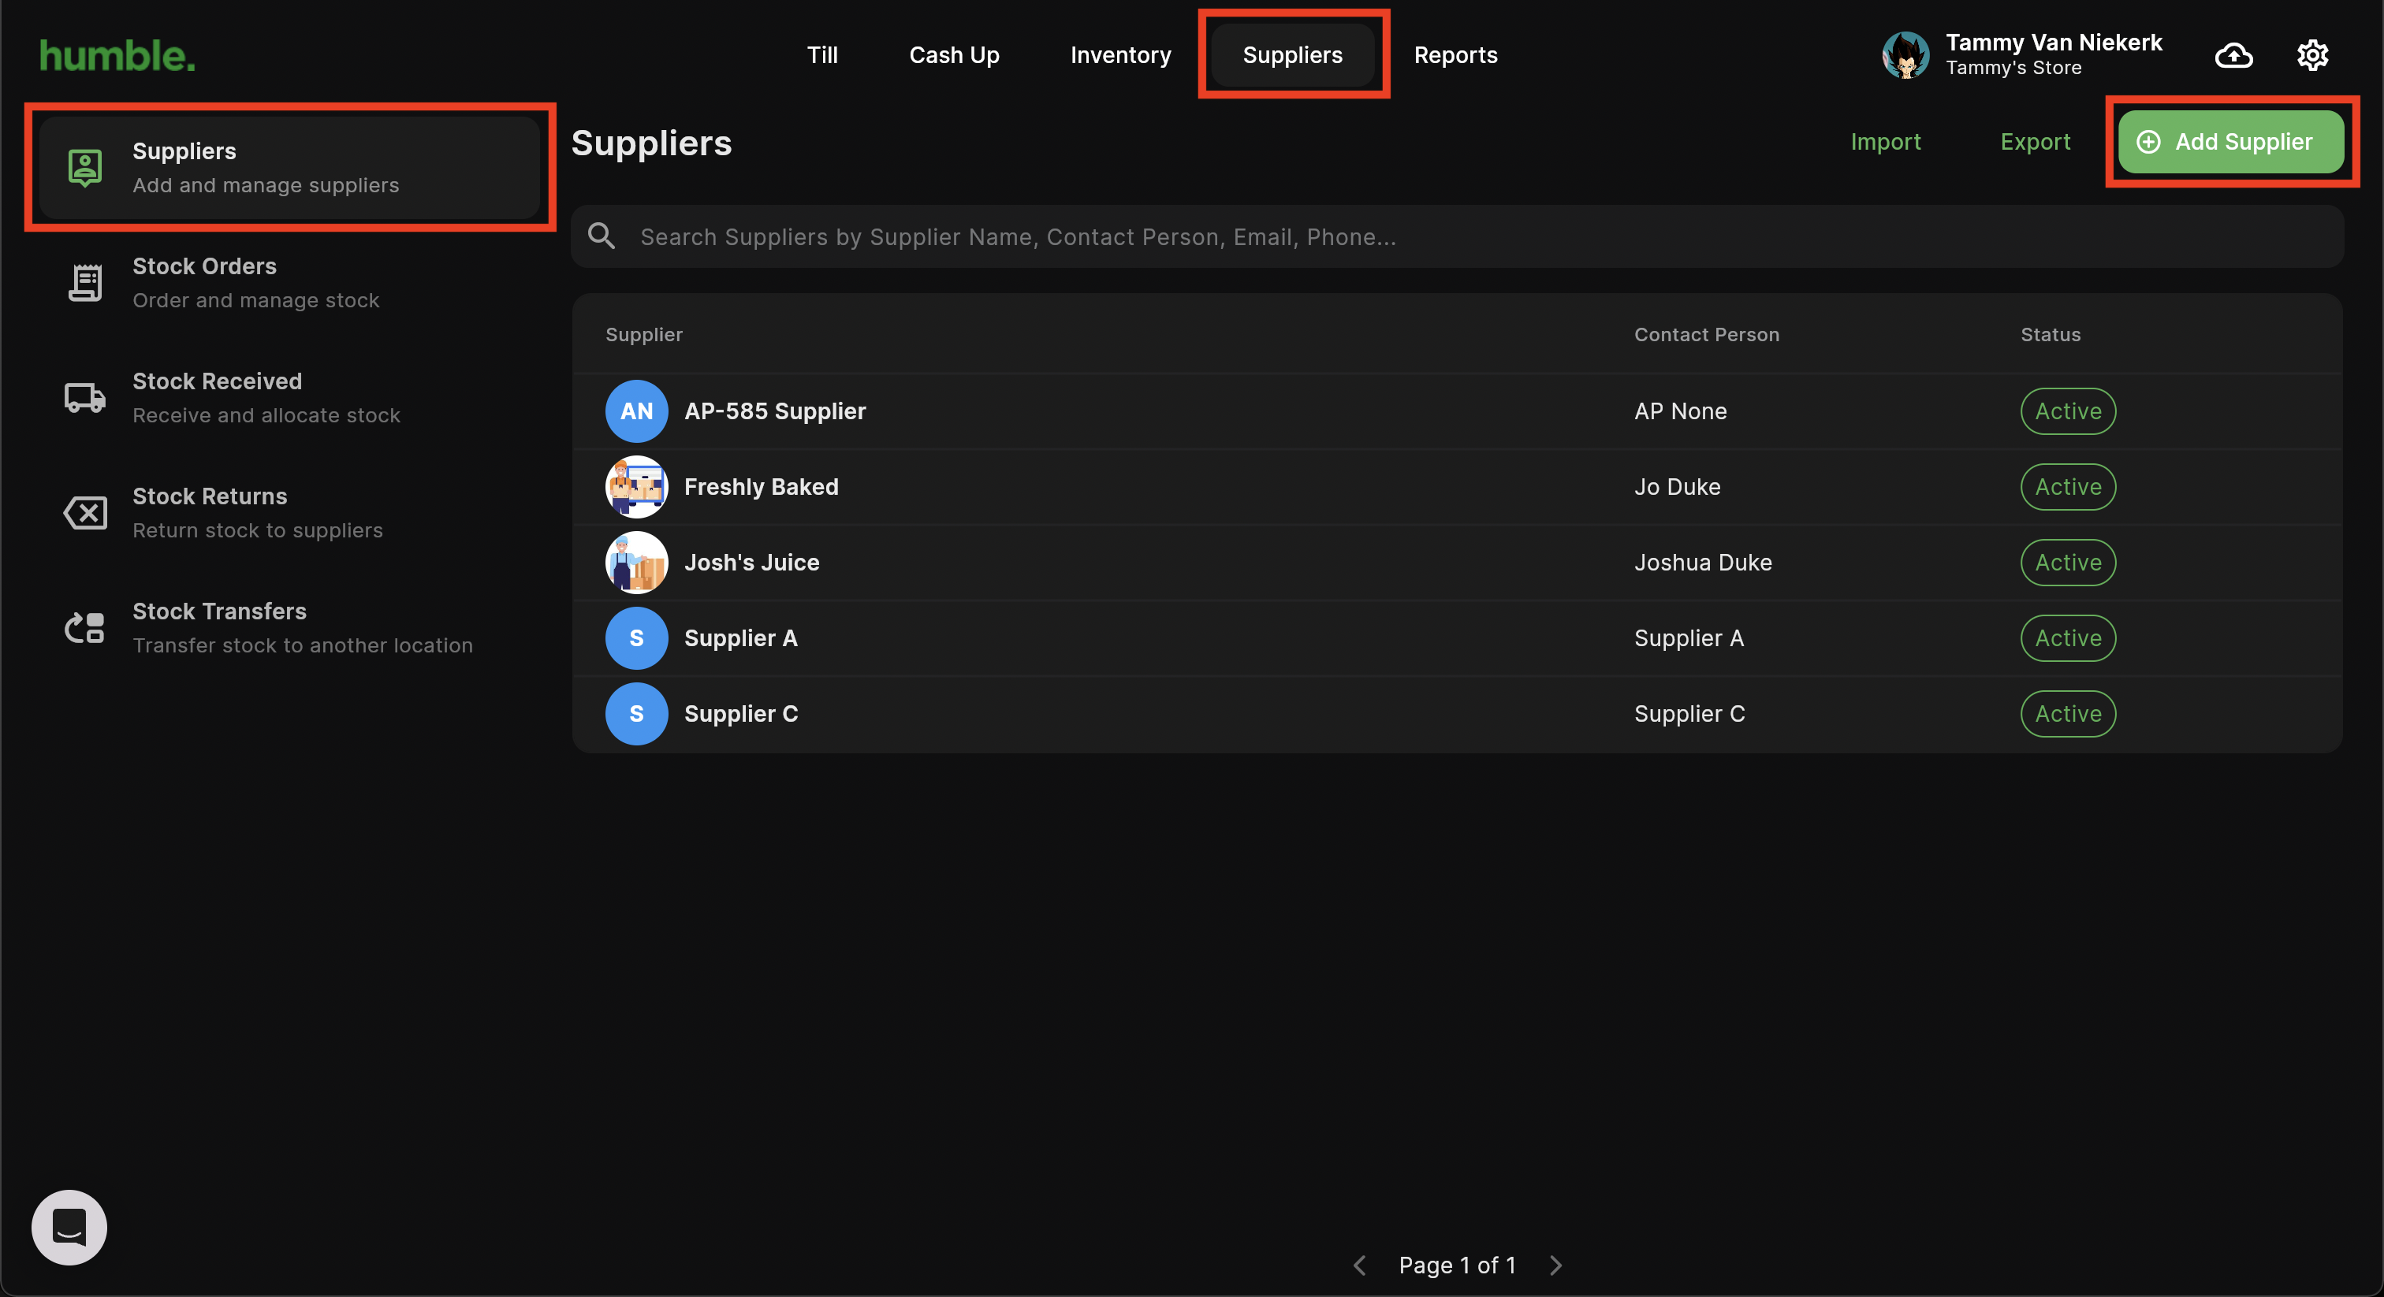The width and height of the screenshot is (2384, 1297).
Task: Open the Till tab
Action: [821, 55]
